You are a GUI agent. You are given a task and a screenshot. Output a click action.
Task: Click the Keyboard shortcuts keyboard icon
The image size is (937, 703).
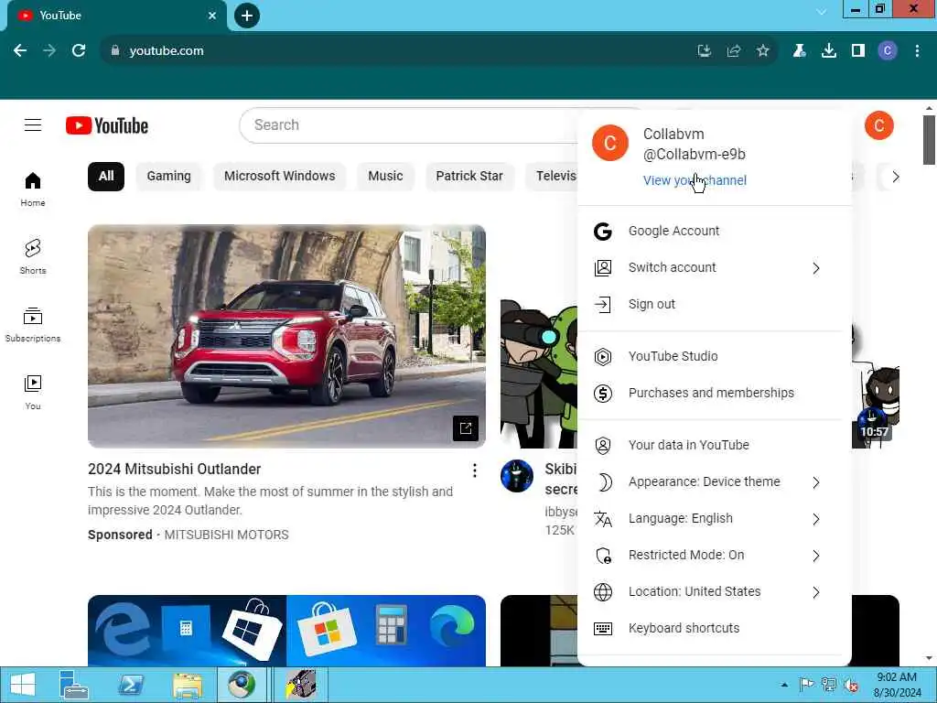pyautogui.click(x=602, y=628)
